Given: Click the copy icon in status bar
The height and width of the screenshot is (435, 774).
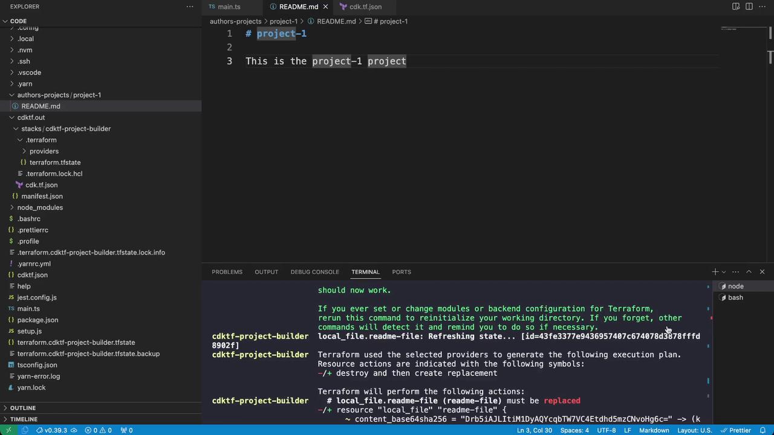Looking at the screenshot, I should (x=25, y=430).
